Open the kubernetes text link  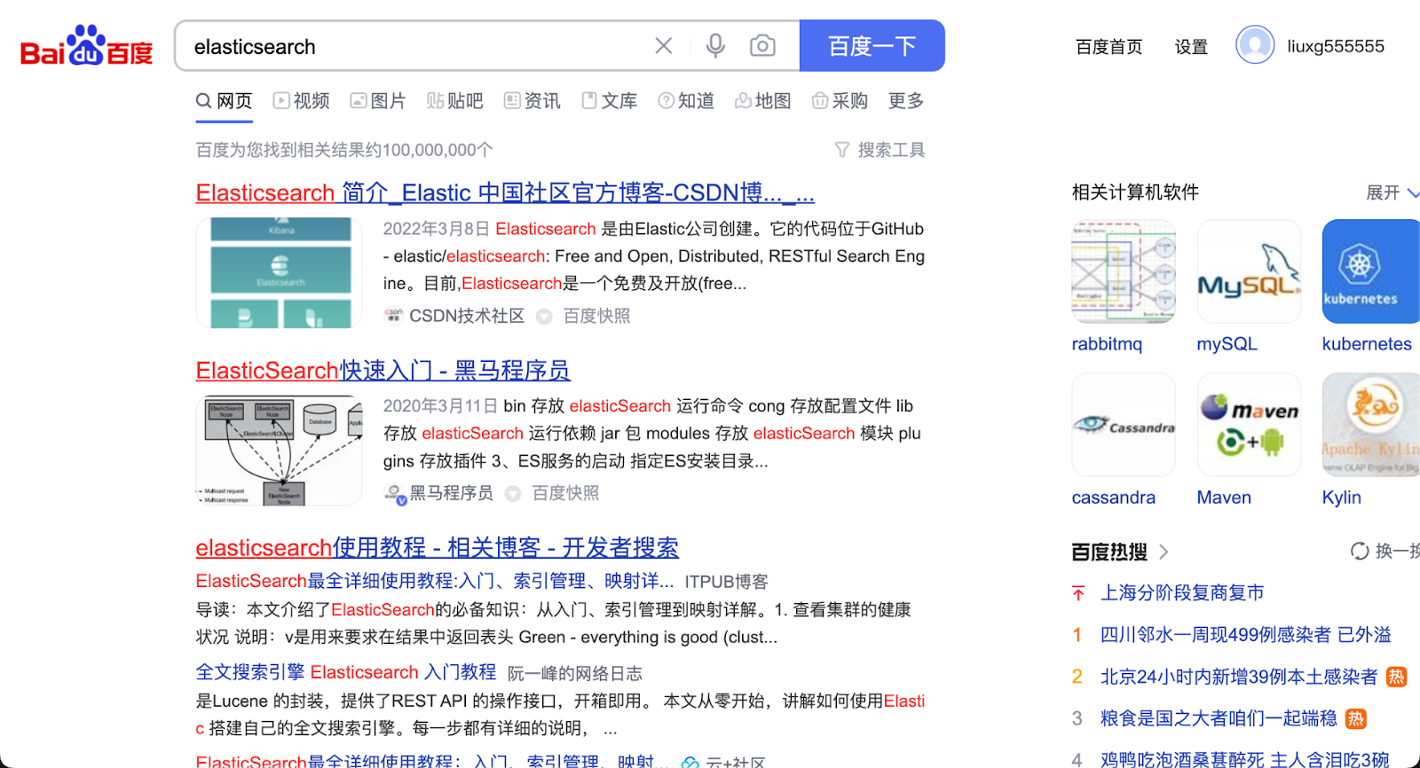(1367, 344)
